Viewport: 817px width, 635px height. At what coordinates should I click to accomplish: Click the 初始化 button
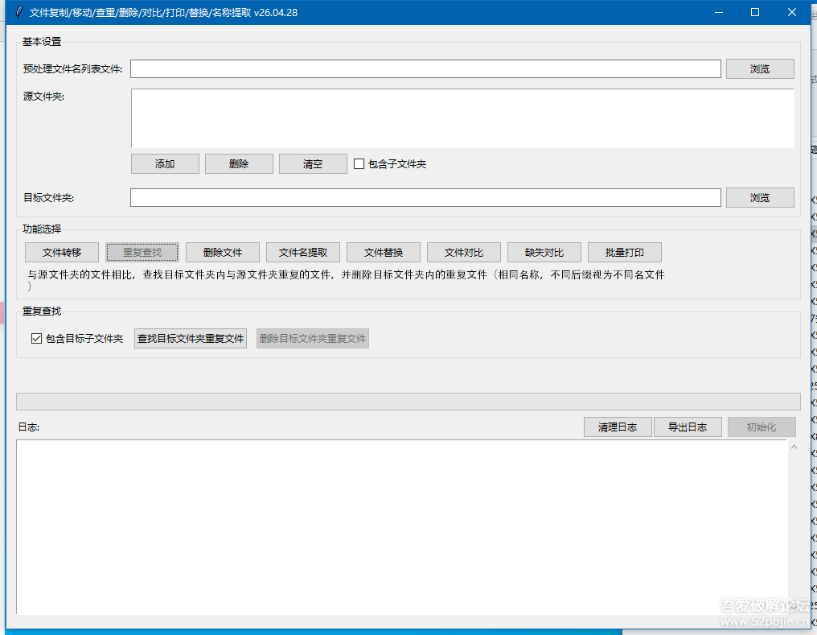pyautogui.click(x=762, y=427)
